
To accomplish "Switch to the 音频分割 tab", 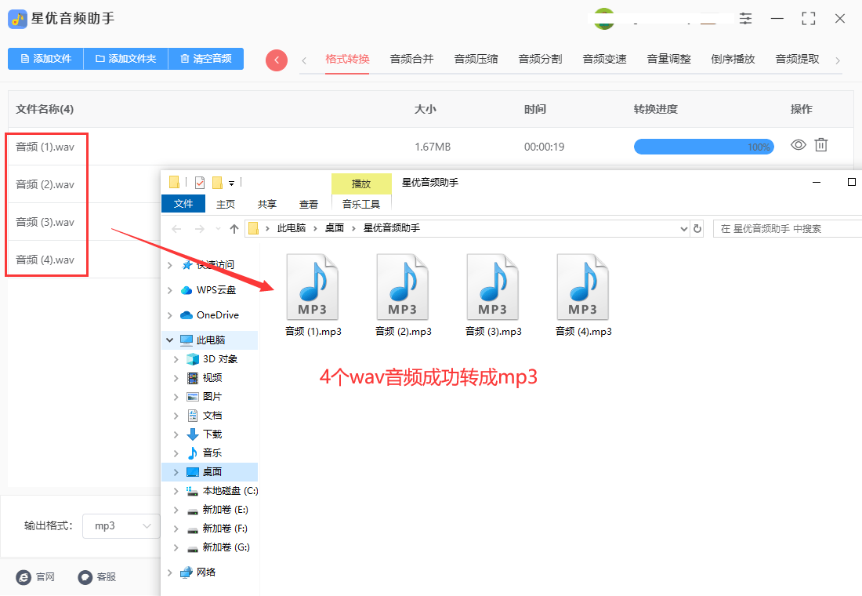I will [x=541, y=59].
